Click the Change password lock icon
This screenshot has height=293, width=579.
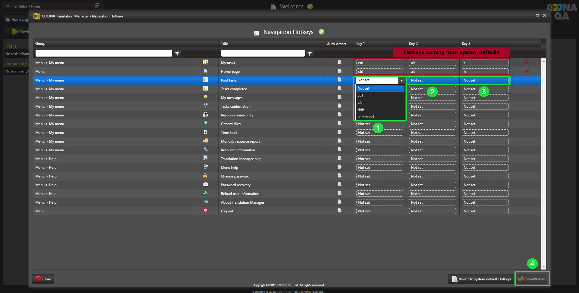click(x=206, y=176)
